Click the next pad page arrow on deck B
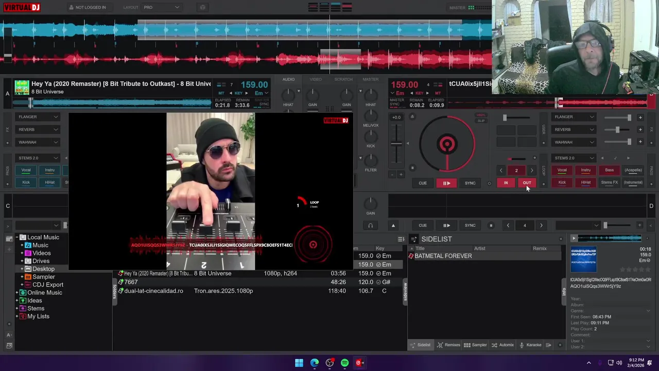659x371 pixels. pos(628,158)
